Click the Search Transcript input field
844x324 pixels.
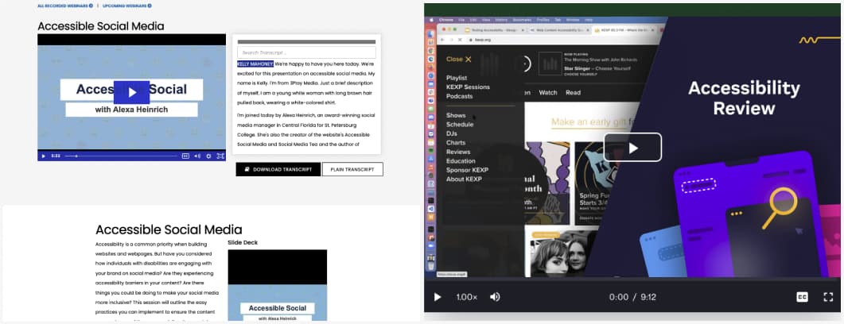(306, 52)
